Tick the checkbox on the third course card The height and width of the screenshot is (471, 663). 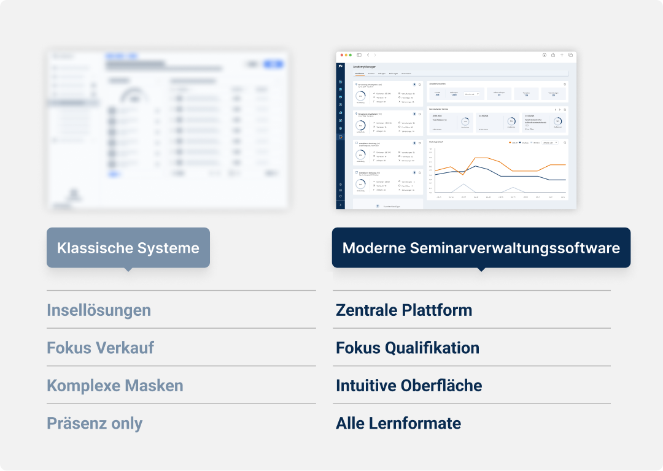[357, 144]
